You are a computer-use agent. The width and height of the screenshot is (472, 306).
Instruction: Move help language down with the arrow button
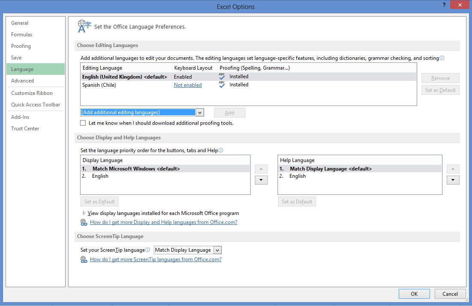point(453,180)
